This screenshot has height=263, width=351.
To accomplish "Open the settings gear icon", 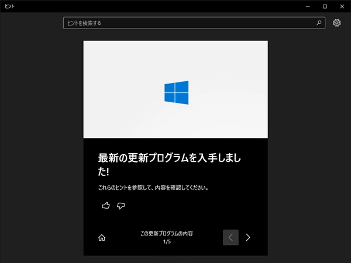I will 337,23.
